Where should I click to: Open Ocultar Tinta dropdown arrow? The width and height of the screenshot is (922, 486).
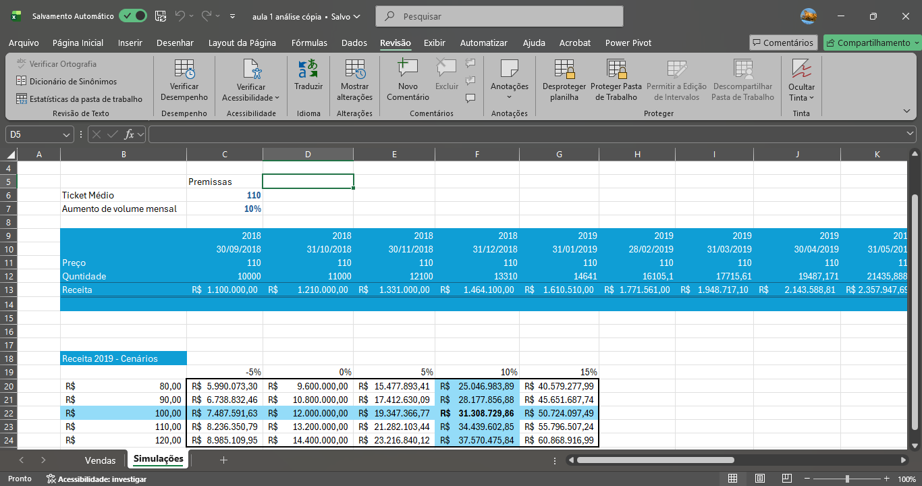(x=811, y=98)
